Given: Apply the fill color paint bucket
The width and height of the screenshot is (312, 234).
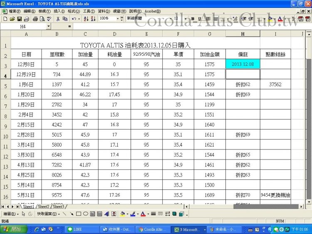Looking at the screenshot, I should (x=270, y=19).
